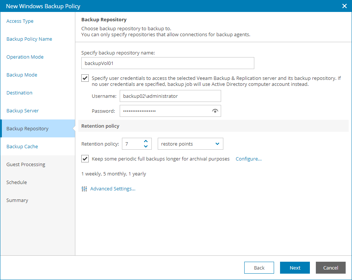Disable keeping periodic full backups for archival
352x280 pixels.
pyautogui.click(x=85, y=159)
